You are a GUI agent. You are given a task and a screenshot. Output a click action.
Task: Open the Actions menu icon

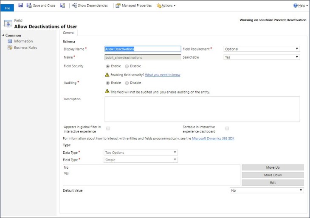tap(159, 6)
